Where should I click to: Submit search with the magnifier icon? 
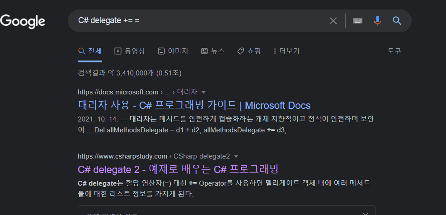tap(397, 21)
